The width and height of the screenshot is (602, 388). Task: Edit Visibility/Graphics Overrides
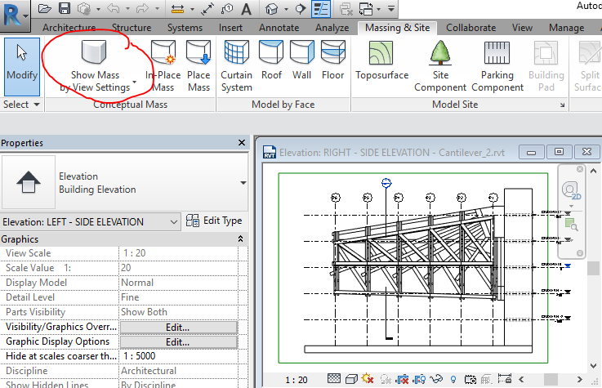[179, 328]
